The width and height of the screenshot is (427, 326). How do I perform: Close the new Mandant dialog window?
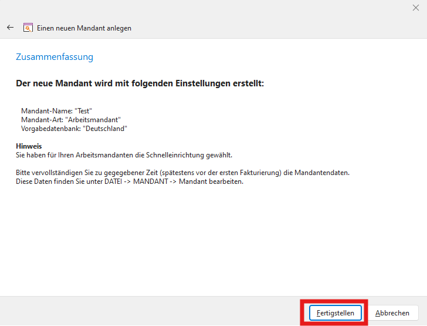[416, 8]
